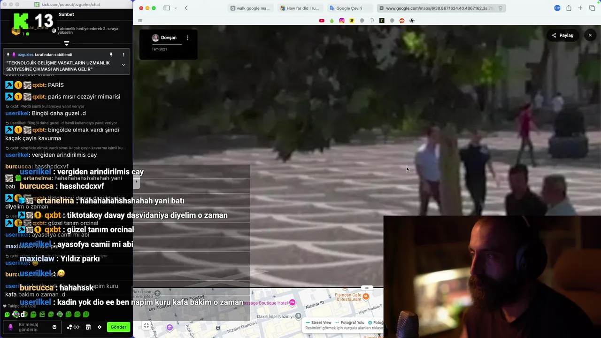Viewport: 601px width, 338px height.
Task: Select the metro station marker on map
Action: 218,328
